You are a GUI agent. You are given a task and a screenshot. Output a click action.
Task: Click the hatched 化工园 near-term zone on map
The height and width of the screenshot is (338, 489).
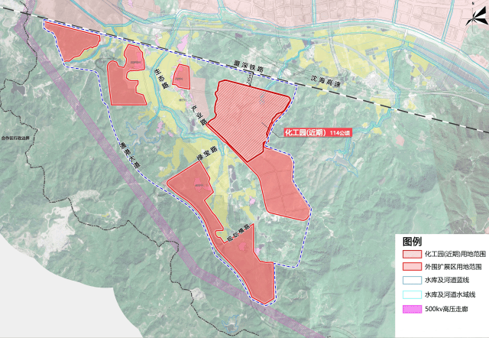coord(250,119)
